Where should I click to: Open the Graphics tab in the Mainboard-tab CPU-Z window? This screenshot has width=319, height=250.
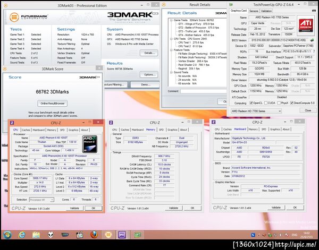tap(275, 129)
